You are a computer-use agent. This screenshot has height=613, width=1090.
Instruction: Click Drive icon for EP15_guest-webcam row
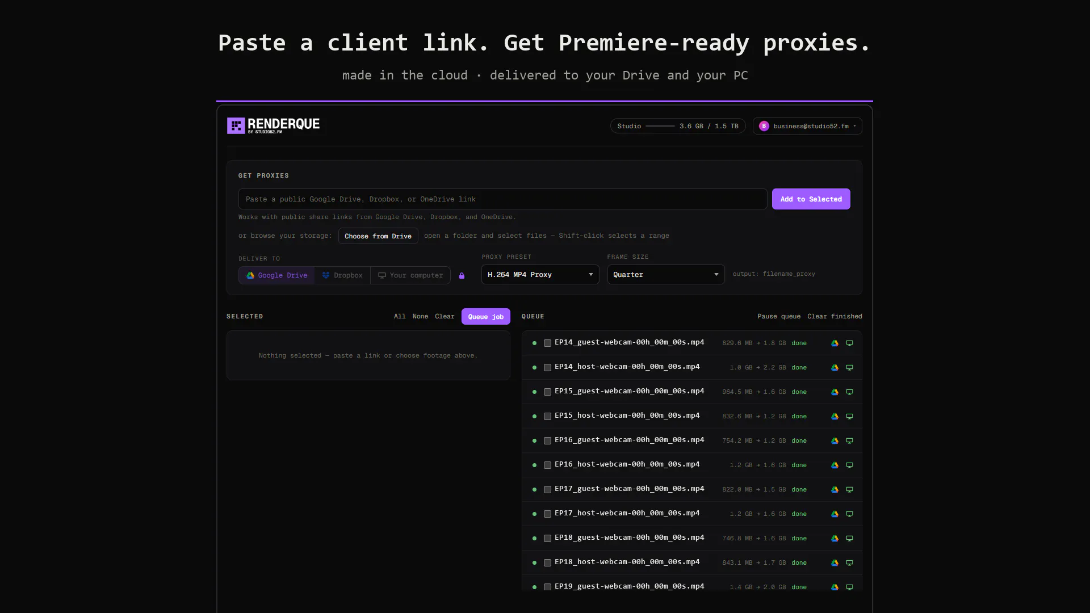point(835,392)
